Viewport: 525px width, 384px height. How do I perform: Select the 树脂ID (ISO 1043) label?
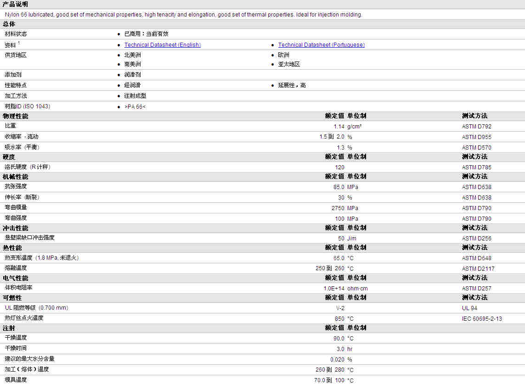[x=28, y=106]
